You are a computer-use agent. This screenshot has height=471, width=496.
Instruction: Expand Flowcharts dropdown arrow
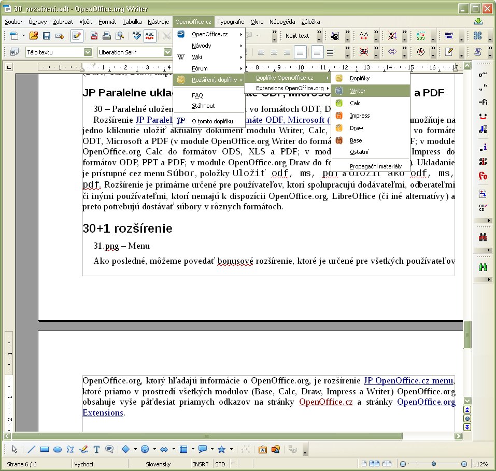(193, 449)
